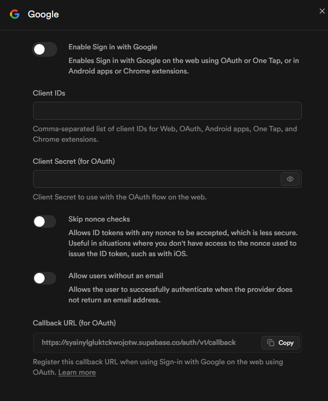This screenshot has height=401, width=328.
Task: Click the Callback URL (for OAuth) label
Action: click(74, 322)
